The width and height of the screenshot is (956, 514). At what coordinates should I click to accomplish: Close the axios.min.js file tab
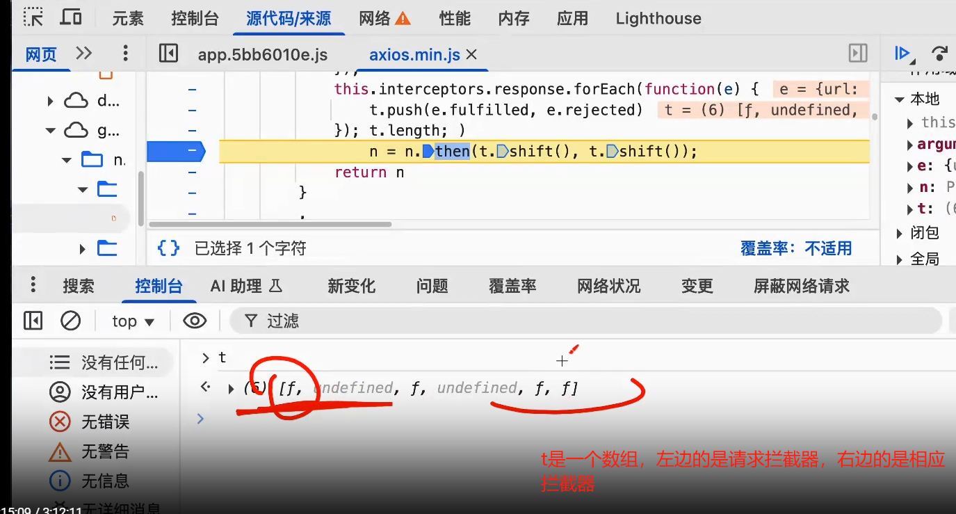(471, 55)
